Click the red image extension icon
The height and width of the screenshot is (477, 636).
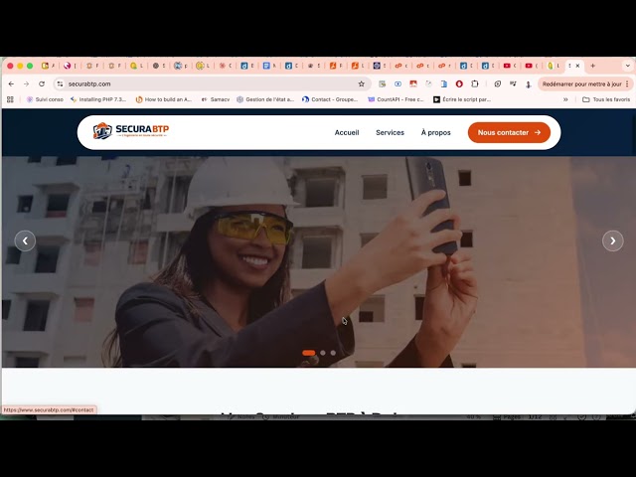click(413, 83)
